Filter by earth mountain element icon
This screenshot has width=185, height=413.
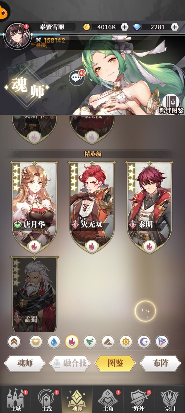coord(108,342)
